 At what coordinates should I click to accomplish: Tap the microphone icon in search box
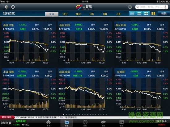(165, 7)
